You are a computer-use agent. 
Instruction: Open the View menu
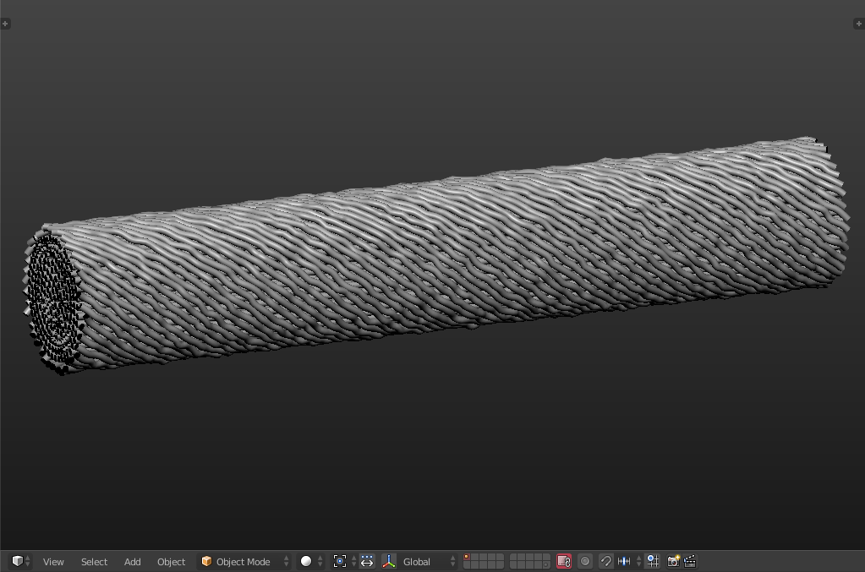[x=53, y=561]
